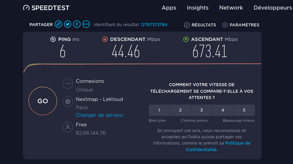
Task: Rate download speed as 1
Action: pyautogui.click(x=159, y=110)
